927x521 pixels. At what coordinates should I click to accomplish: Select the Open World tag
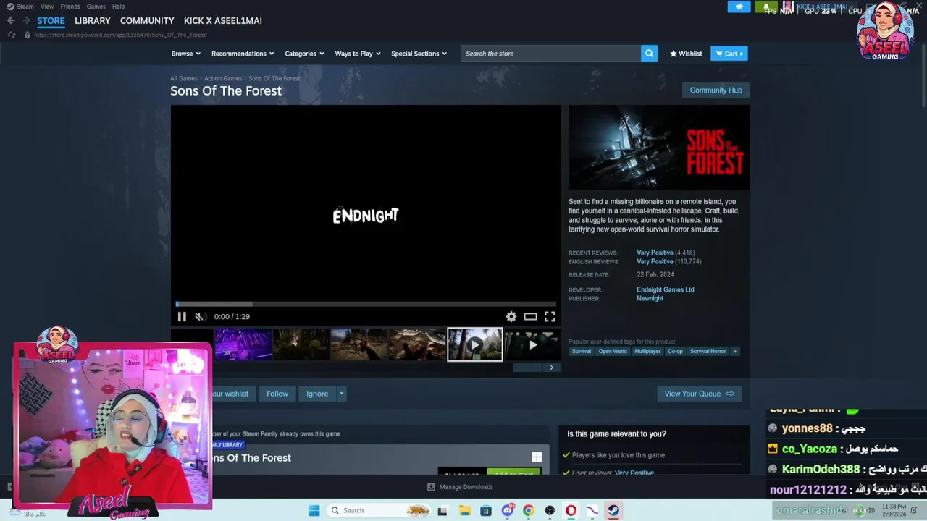[x=613, y=351]
